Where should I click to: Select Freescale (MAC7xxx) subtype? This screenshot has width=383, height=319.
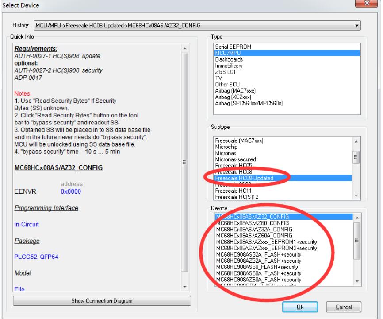tap(239, 140)
